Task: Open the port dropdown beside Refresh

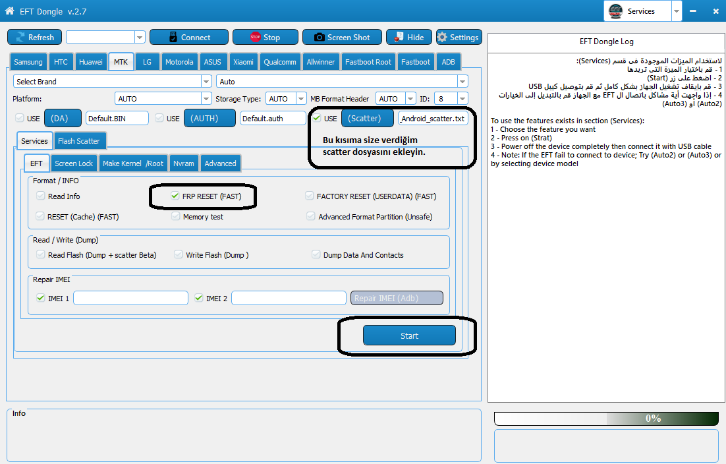Action: tap(140, 37)
